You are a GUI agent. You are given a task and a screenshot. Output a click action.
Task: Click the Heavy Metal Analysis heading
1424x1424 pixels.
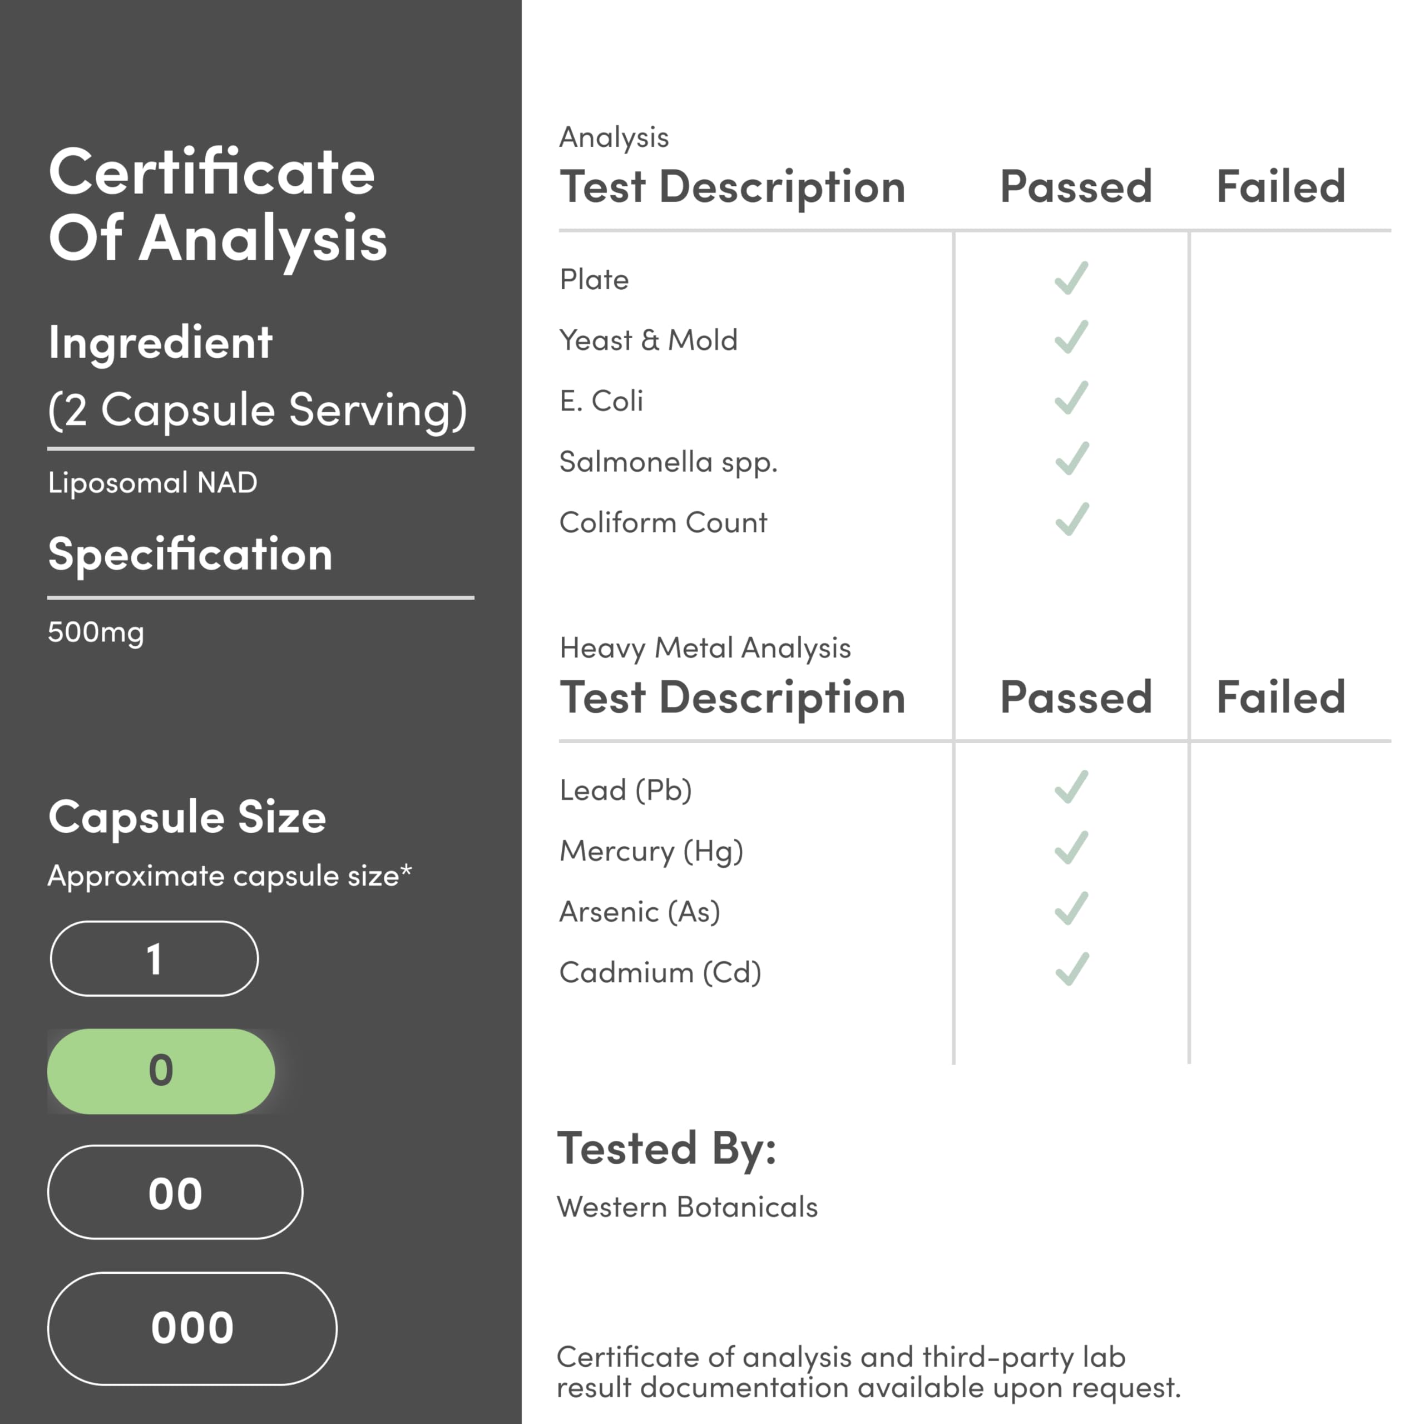pyautogui.click(x=705, y=649)
